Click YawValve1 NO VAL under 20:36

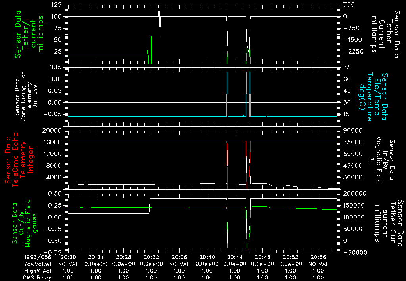pos(179,264)
